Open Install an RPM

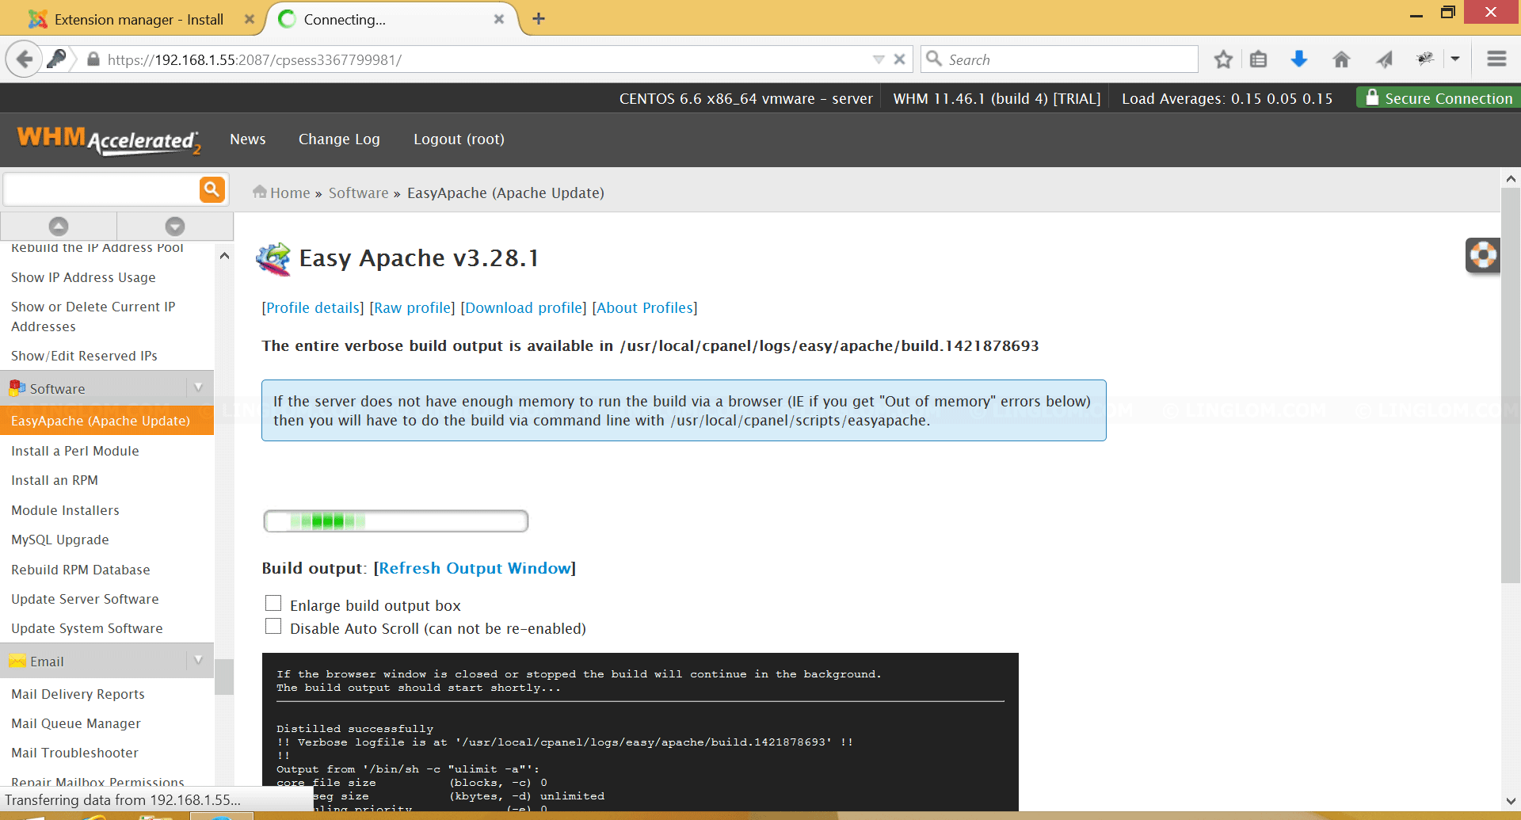tap(55, 480)
